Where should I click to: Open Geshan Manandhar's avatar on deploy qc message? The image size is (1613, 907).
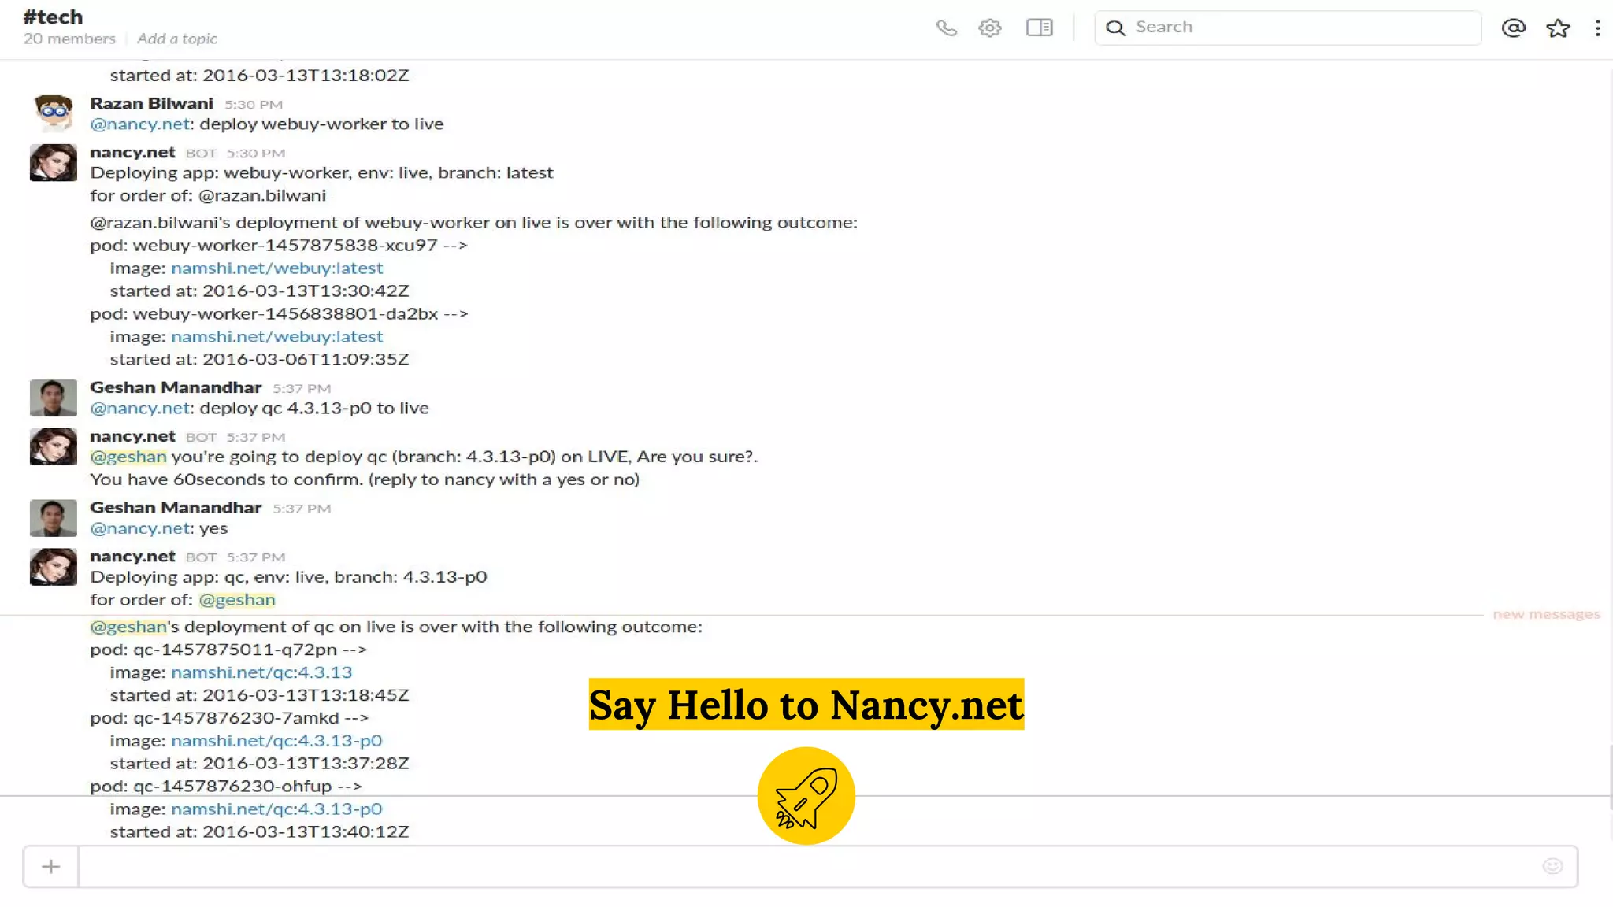pos(54,398)
